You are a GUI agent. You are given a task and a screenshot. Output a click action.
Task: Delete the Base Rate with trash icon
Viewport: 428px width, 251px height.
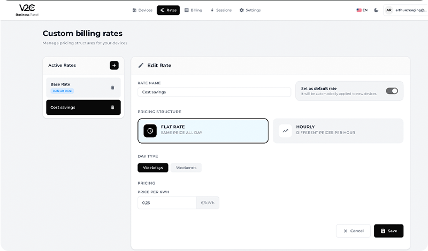112,88
